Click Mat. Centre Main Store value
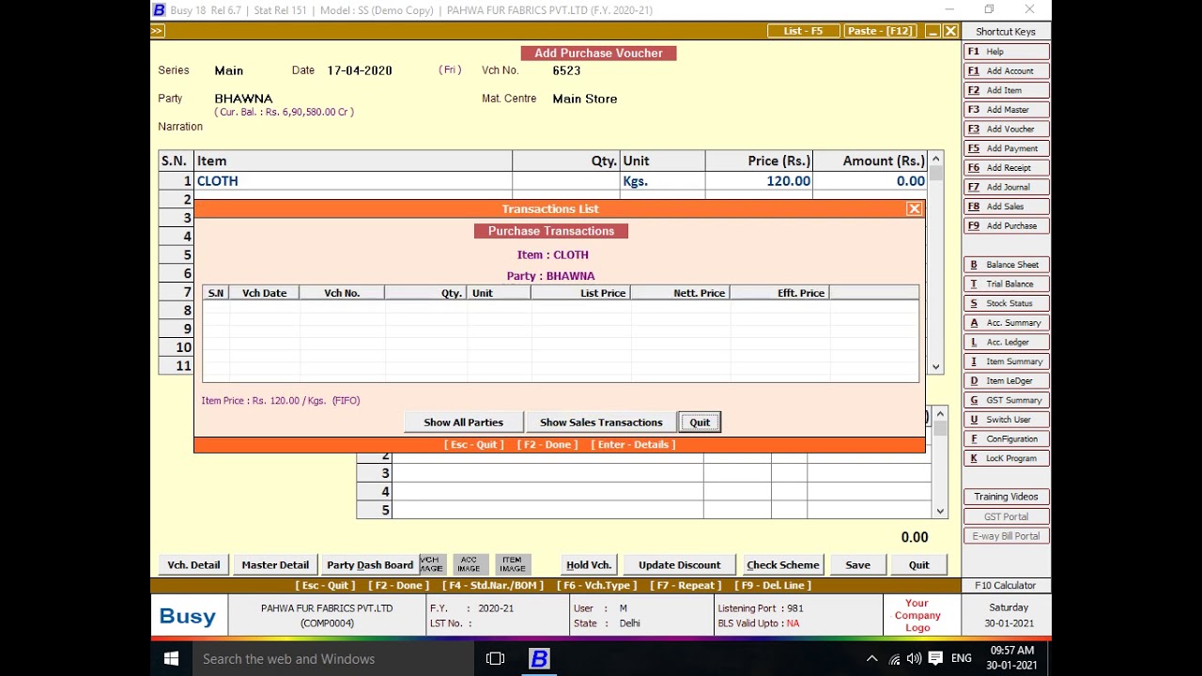Image resolution: width=1202 pixels, height=676 pixels. (x=585, y=99)
